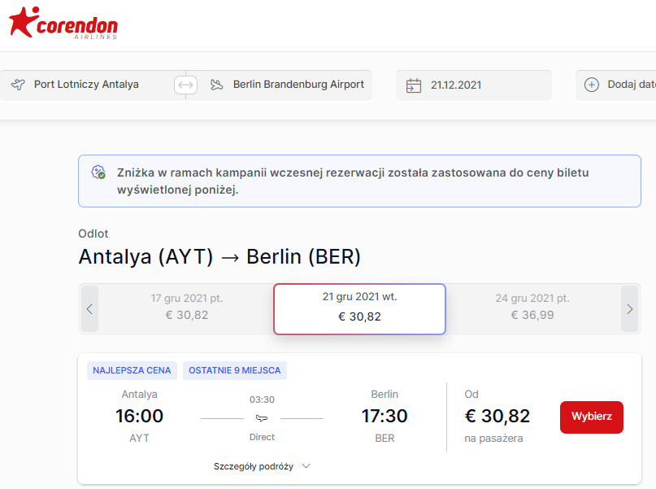Show earlier dates with the left arrow

[x=89, y=309]
